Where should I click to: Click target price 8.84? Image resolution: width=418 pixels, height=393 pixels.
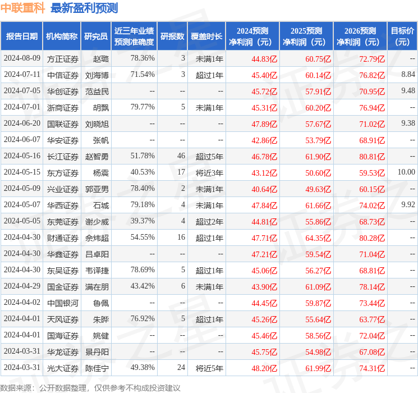click(408, 74)
